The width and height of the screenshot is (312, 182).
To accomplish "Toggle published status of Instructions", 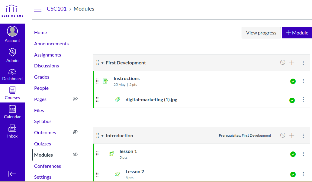I will (293, 81).
